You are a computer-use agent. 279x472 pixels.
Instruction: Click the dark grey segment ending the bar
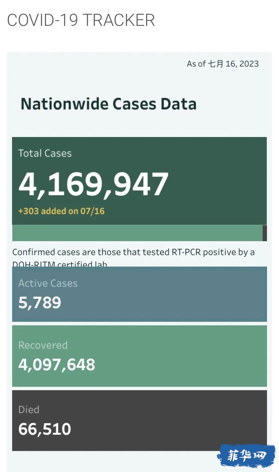point(265,233)
